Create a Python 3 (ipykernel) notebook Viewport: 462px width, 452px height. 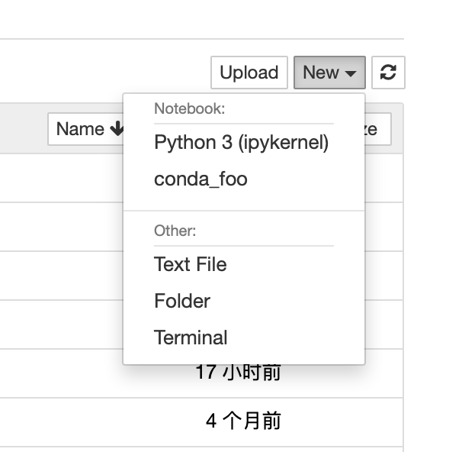pos(241,143)
